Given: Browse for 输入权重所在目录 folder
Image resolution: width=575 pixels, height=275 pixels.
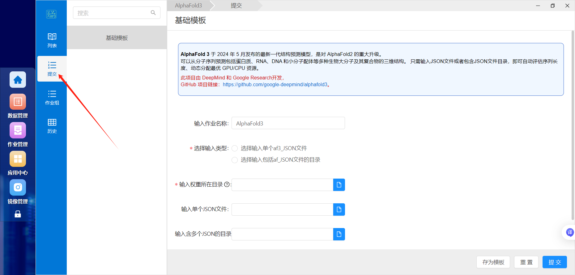Looking at the screenshot, I should (x=339, y=185).
